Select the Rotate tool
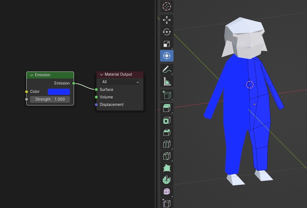 pos(167,32)
